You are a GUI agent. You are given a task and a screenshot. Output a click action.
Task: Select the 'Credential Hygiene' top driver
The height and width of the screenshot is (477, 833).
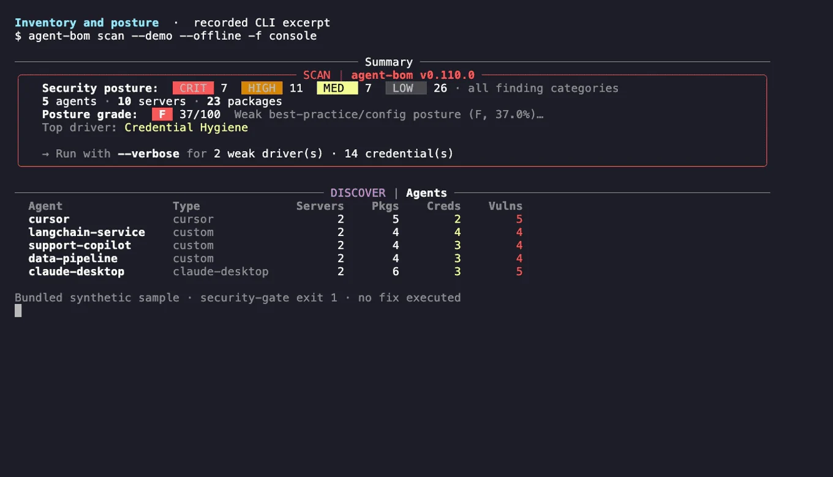point(186,128)
